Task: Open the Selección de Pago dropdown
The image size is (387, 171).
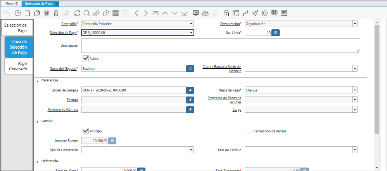Action: pos(191,33)
